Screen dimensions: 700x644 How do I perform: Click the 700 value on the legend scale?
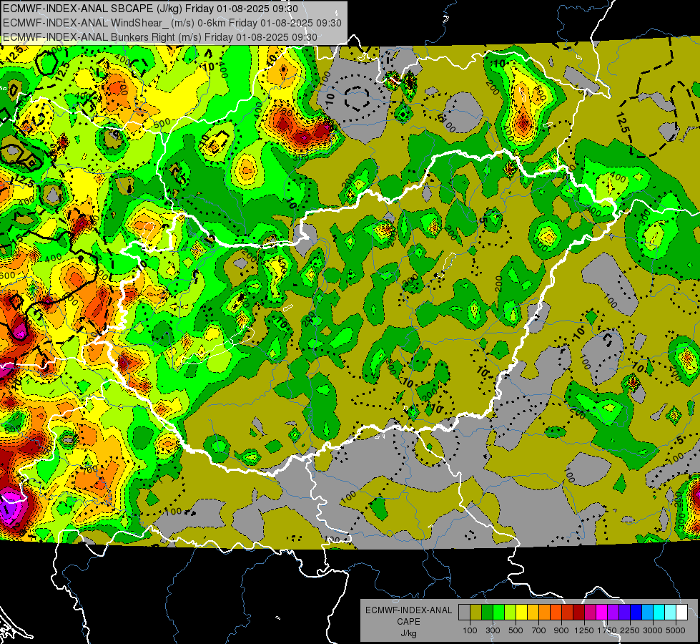coord(539,630)
